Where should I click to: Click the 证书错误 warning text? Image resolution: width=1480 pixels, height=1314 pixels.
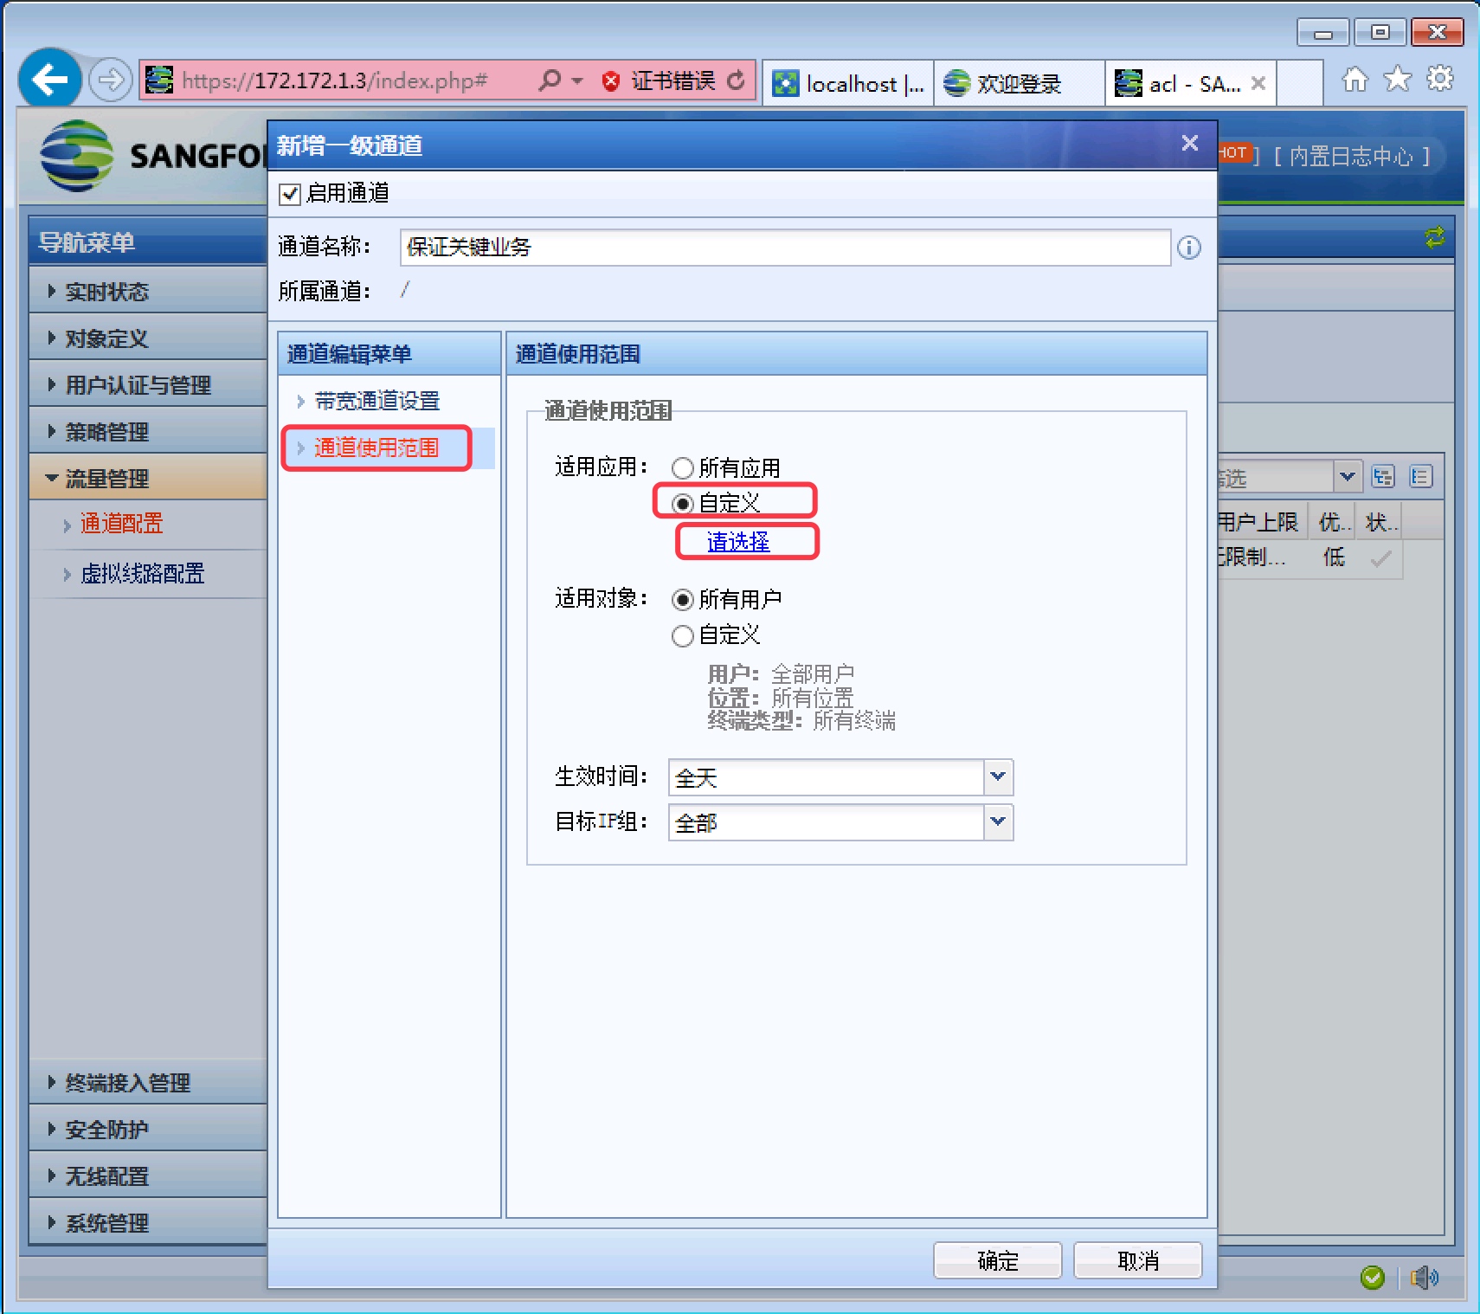(673, 81)
